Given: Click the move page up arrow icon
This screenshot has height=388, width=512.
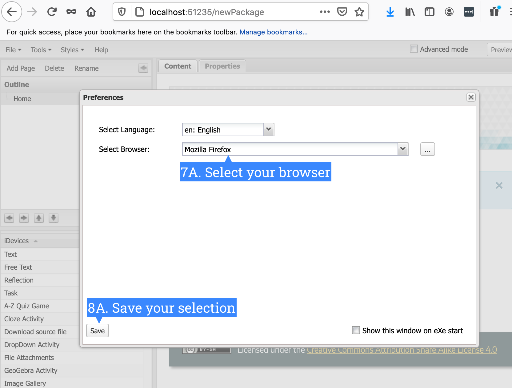Looking at the screenshot, I should coord(39,218).
